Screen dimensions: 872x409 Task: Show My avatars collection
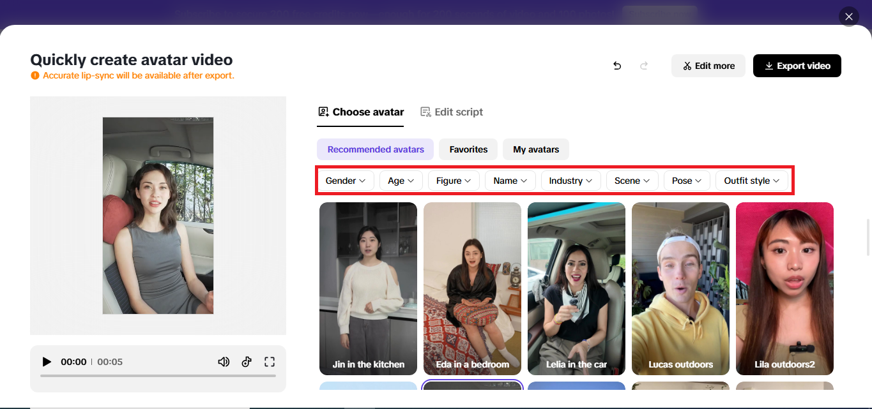pyautogui.click(x=535, y=149)
